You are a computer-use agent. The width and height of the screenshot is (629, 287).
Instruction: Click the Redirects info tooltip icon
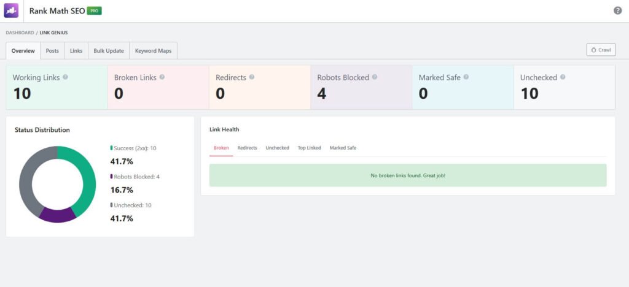[251, 77]
